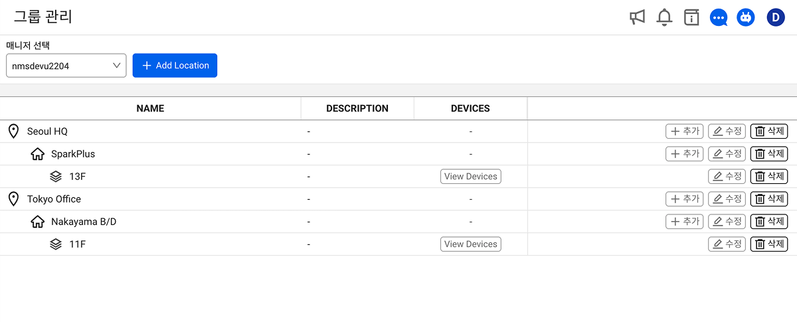
Task: Open the user profile avatar D
Action: tap(776, 17)
